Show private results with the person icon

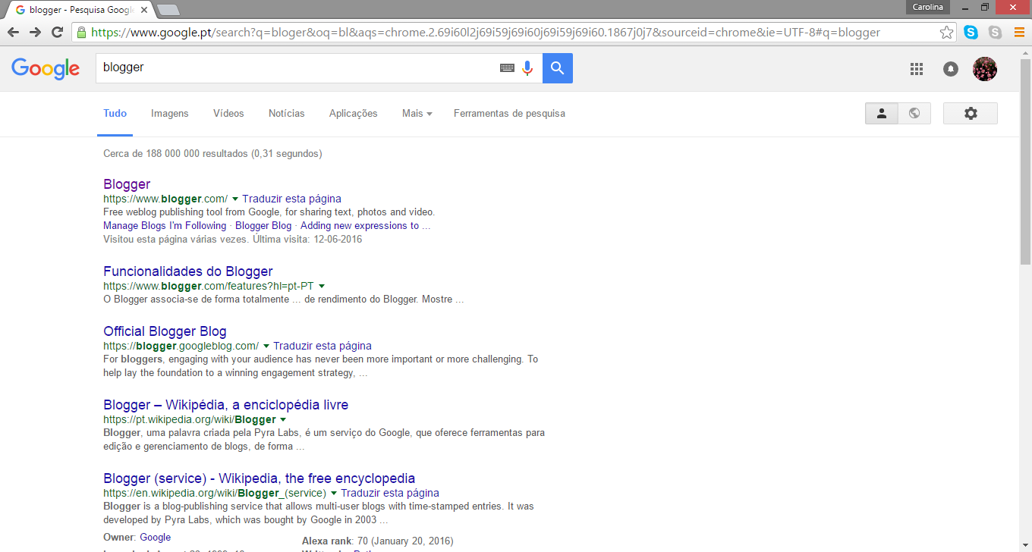[882, 113]
